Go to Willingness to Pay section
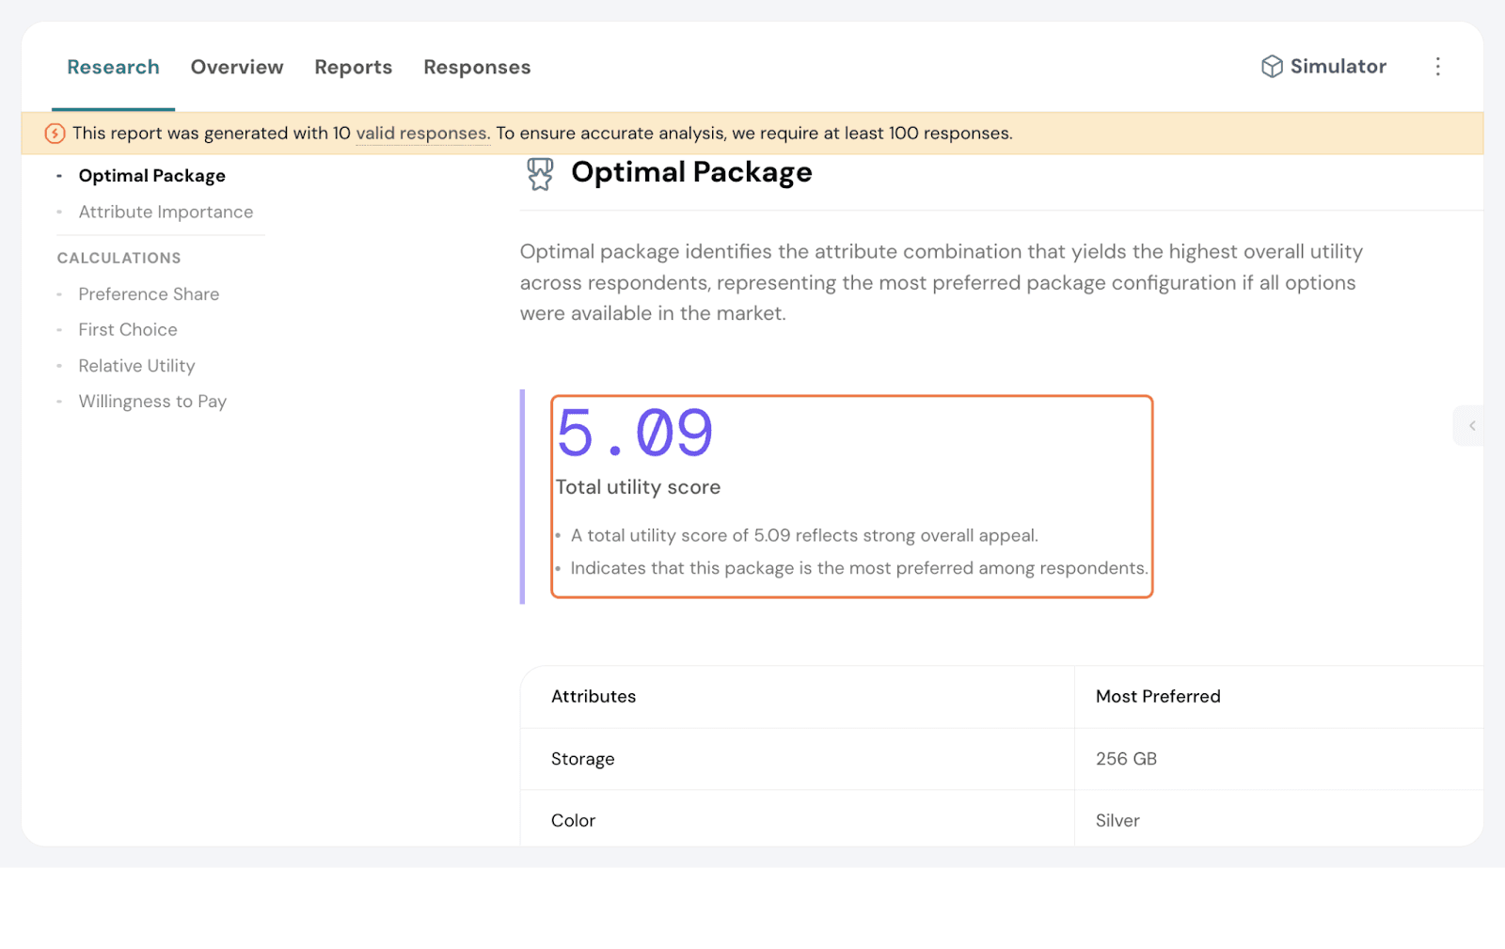This screenshot has height=949, width=1505. (x=152, y=402)
